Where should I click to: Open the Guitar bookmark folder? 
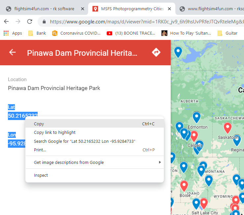coord(227,33)
